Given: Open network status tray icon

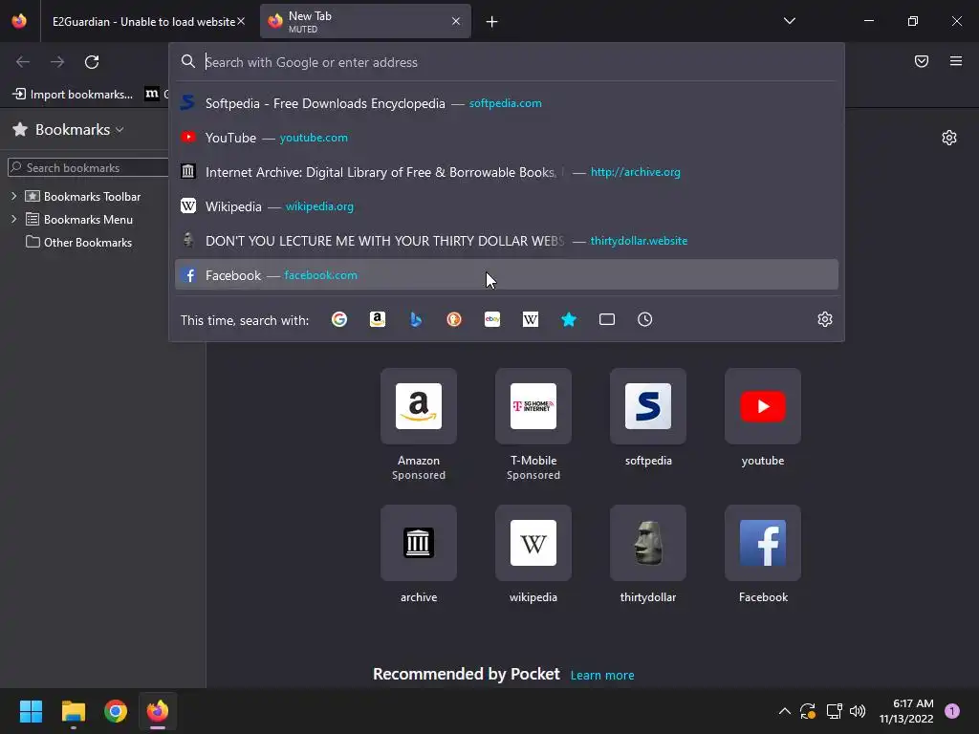Looking at the screenshot, I should click(834, 711).
